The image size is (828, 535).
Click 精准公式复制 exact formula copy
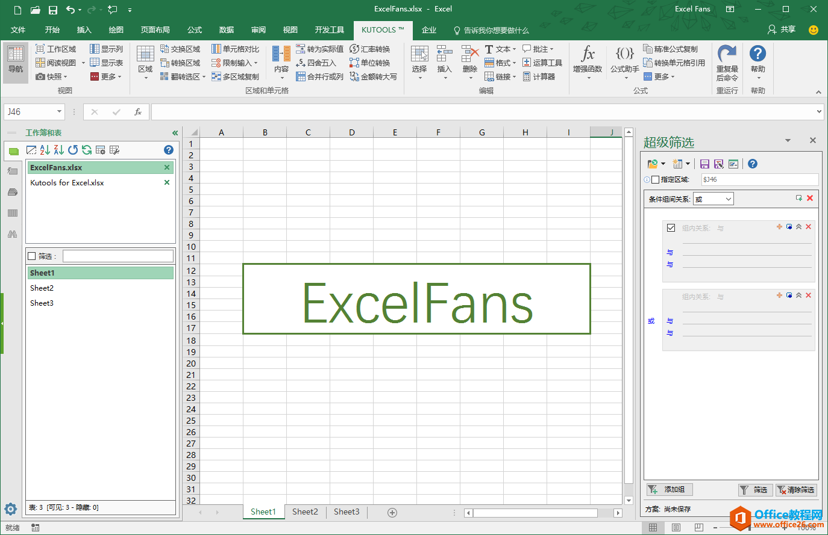(x=670, y=49)
